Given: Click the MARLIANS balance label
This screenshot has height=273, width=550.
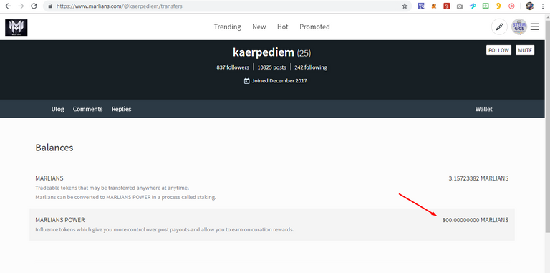Looking at the screenshot, I should [x=49, y=178].
